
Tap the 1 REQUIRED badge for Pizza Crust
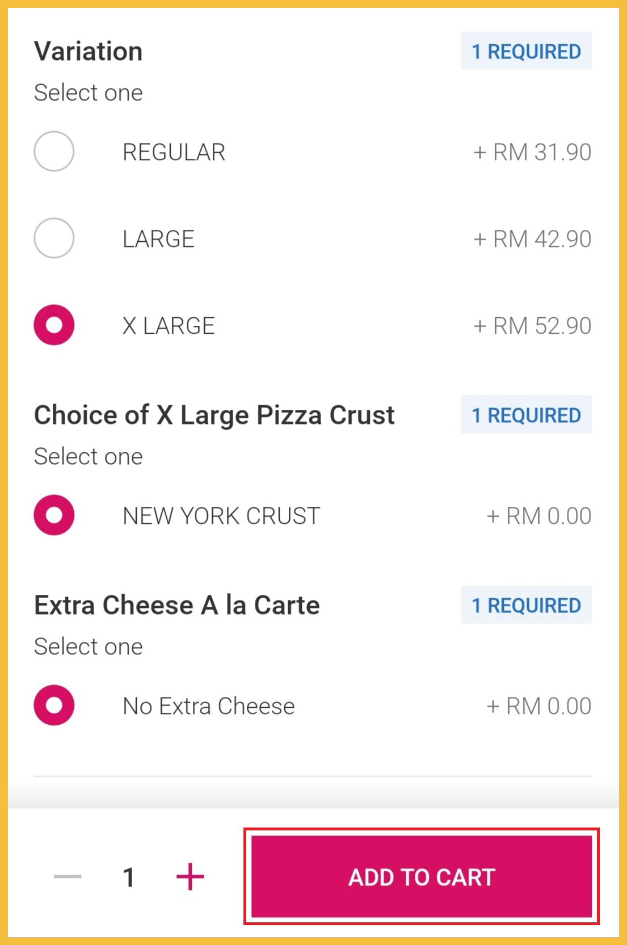(x=526, y=415)
